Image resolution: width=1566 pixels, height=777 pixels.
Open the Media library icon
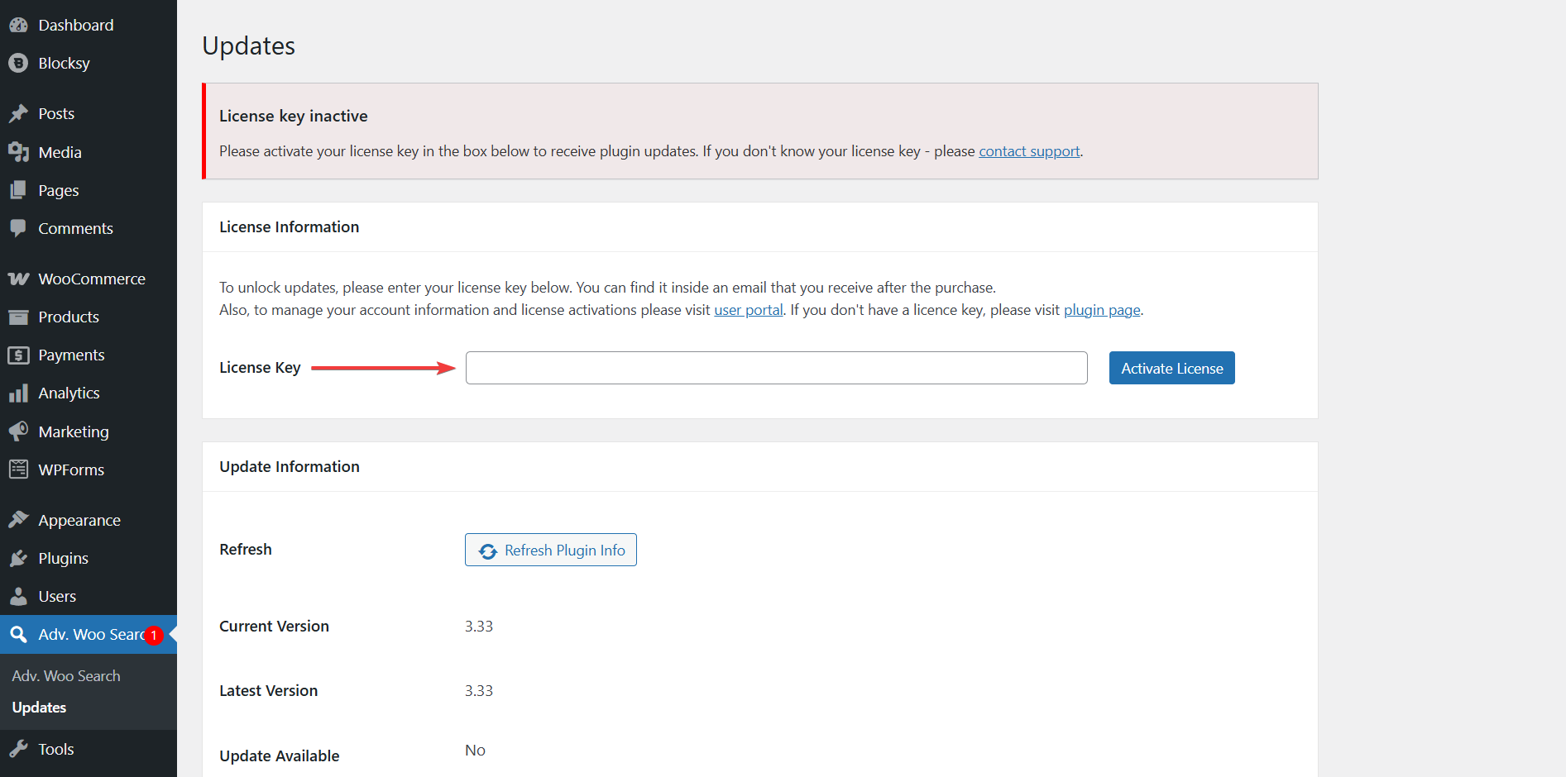18,152
